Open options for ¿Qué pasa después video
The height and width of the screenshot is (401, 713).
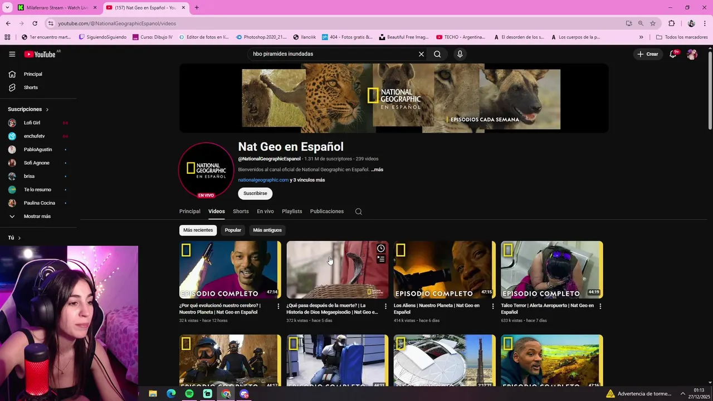pyautogui.click(x=385, y=306)
